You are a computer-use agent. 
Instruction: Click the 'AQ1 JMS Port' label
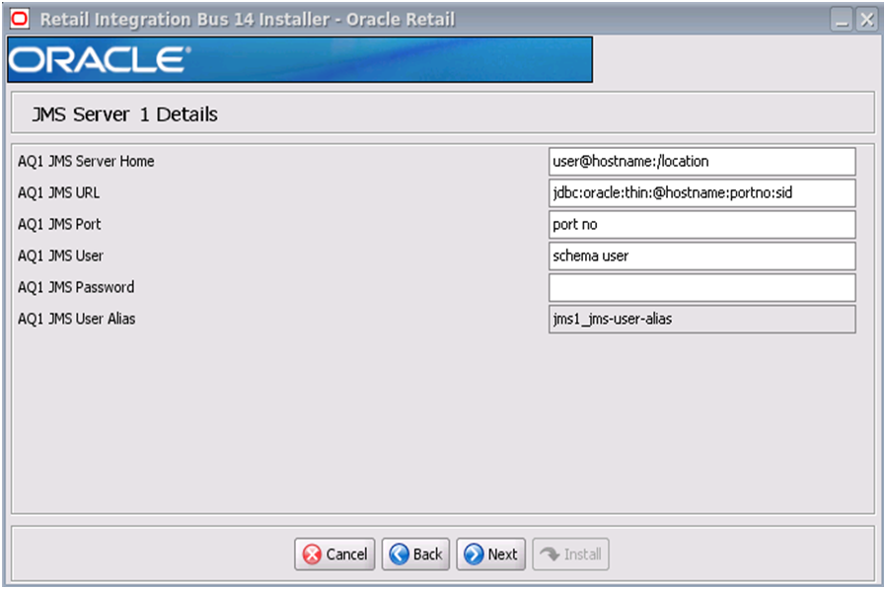[x=59, y=224]
